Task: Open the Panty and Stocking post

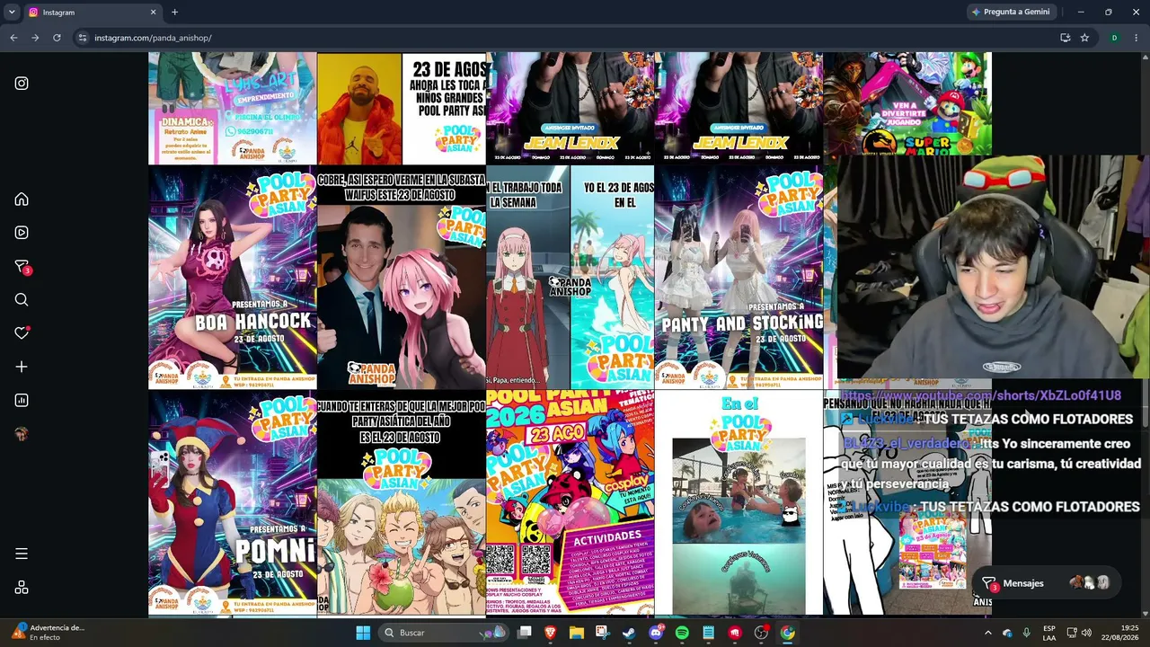Action: [739, 277]
